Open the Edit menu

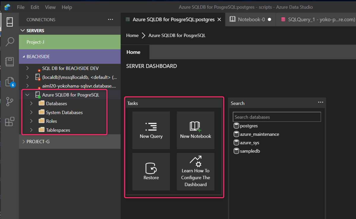point(35,7)
